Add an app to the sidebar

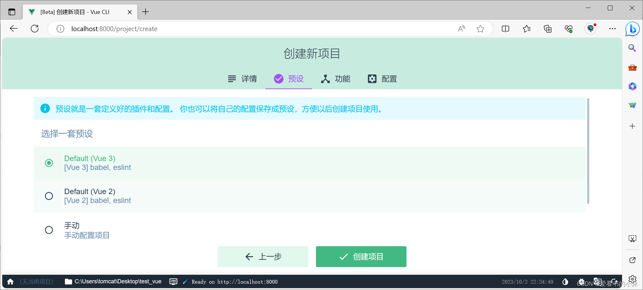(632, 126)
